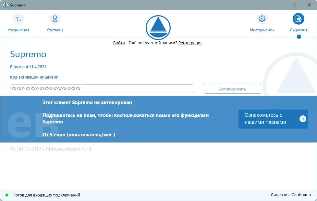
Task: Click the Готов для входящих подключений status
Action: tap(47, 195)
